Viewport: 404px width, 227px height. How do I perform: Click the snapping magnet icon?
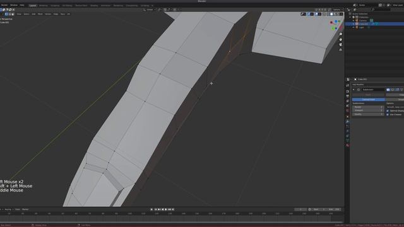[165, 9]
